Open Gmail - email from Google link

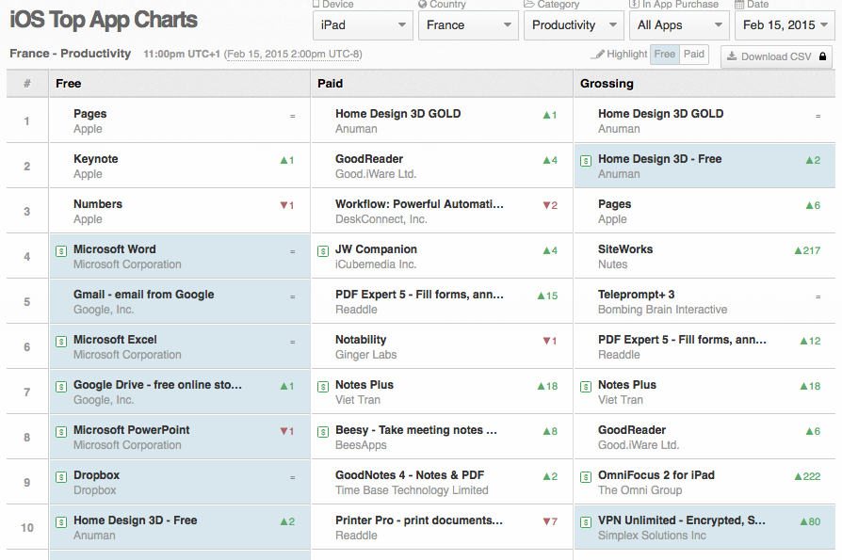coord(143,294)
